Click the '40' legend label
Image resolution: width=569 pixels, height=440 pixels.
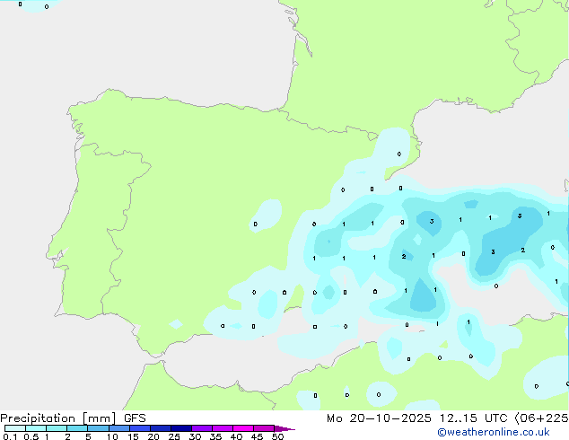point(236,436)
